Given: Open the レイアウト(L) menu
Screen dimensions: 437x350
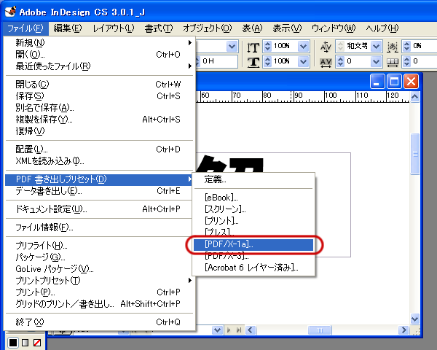Looking at the screenshot, I should coord(114,28).
